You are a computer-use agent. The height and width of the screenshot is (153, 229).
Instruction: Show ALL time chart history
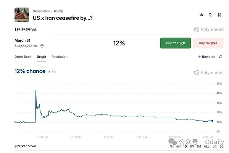[206, 146]
